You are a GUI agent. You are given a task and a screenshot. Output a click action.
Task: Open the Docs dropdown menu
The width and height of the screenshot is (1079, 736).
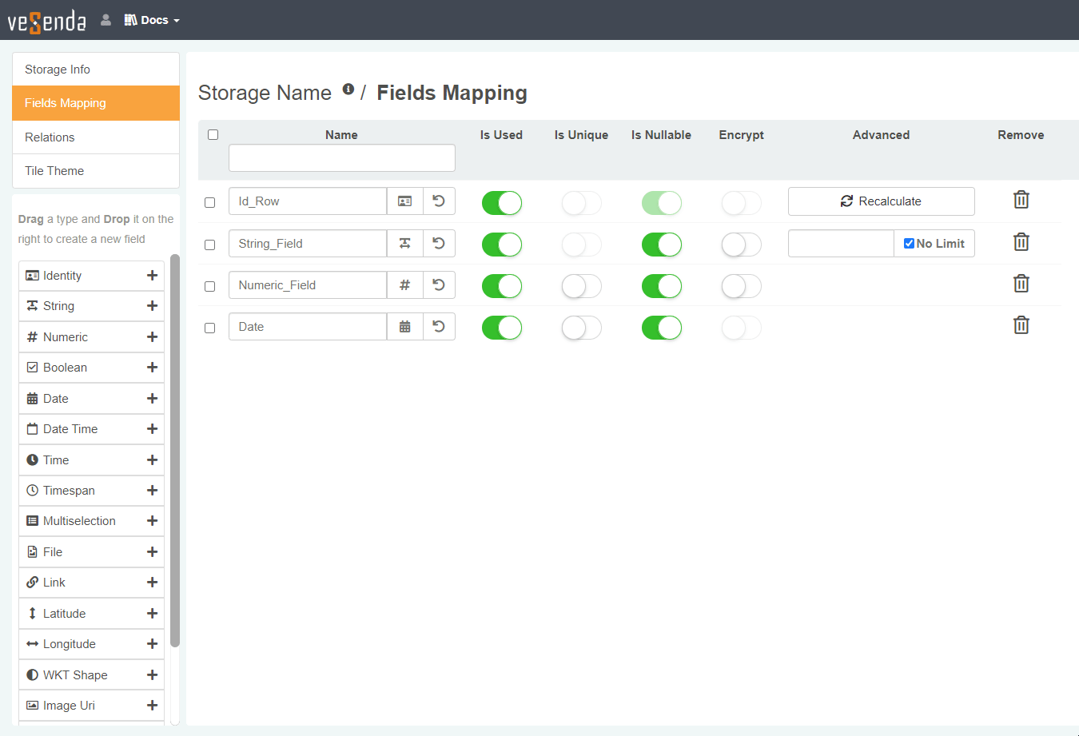(x=152, y=20)
